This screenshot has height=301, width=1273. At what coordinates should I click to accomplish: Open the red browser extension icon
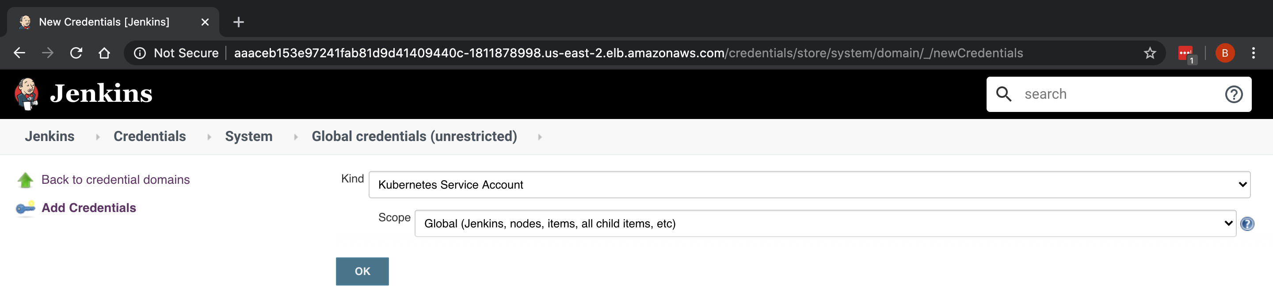pos(1185,53)
